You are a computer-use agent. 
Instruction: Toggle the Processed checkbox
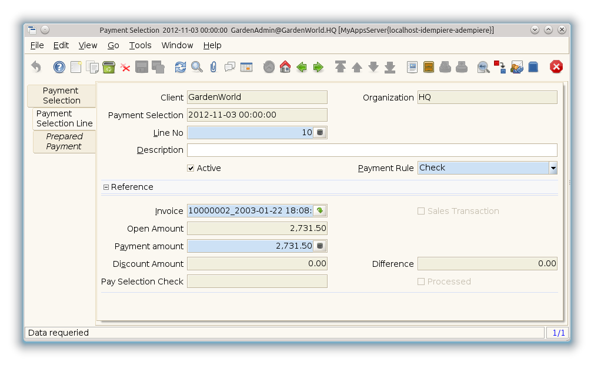point(421,282)
